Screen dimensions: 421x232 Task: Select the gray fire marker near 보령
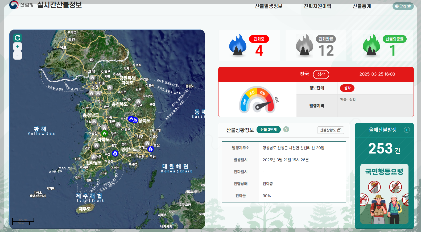click(x=94, y=122)
